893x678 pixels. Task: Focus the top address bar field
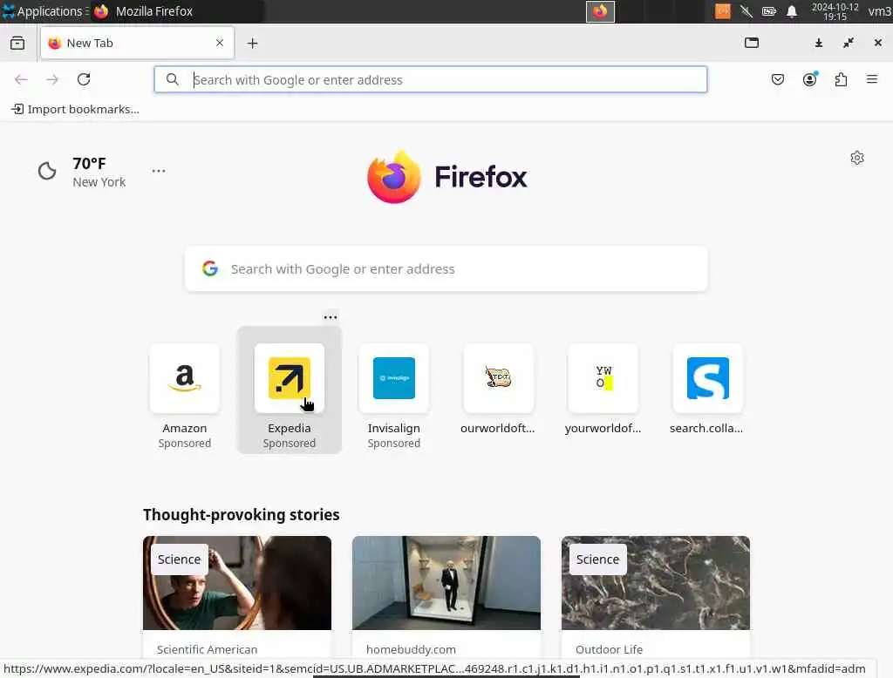pos(431,79)
